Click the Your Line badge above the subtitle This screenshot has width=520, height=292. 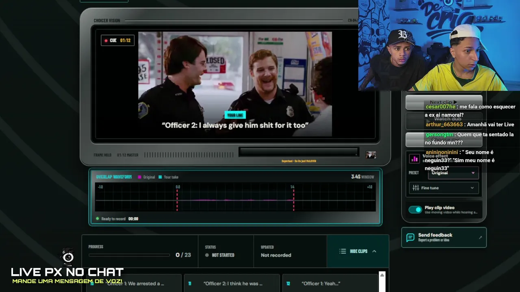(x=235, y=115)
